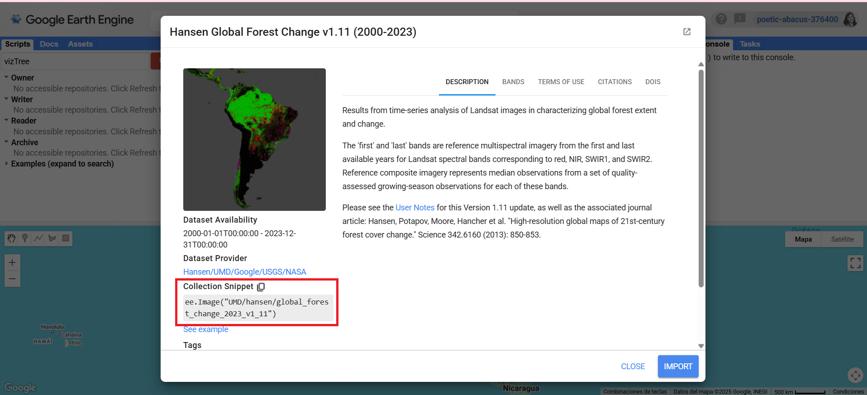867x395 pixels.
Task: Click the vizTree script filter field
Action: coord(75,61)
